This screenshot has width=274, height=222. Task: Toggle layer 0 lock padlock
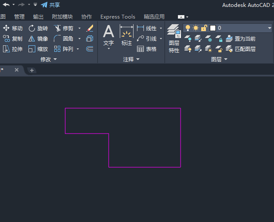[204, 28]
